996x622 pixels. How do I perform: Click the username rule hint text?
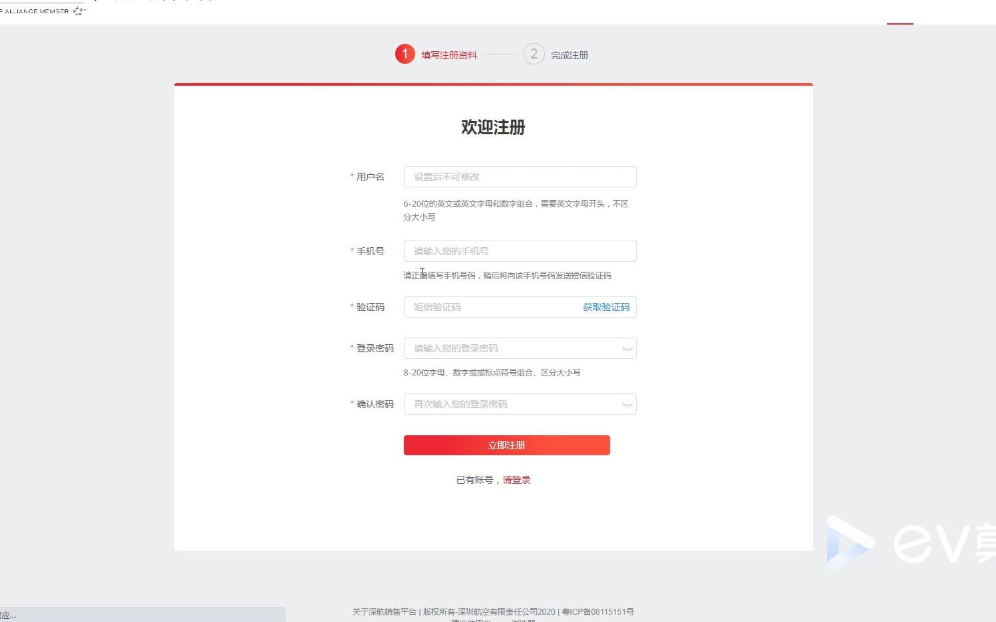click(x=516, y=210)
